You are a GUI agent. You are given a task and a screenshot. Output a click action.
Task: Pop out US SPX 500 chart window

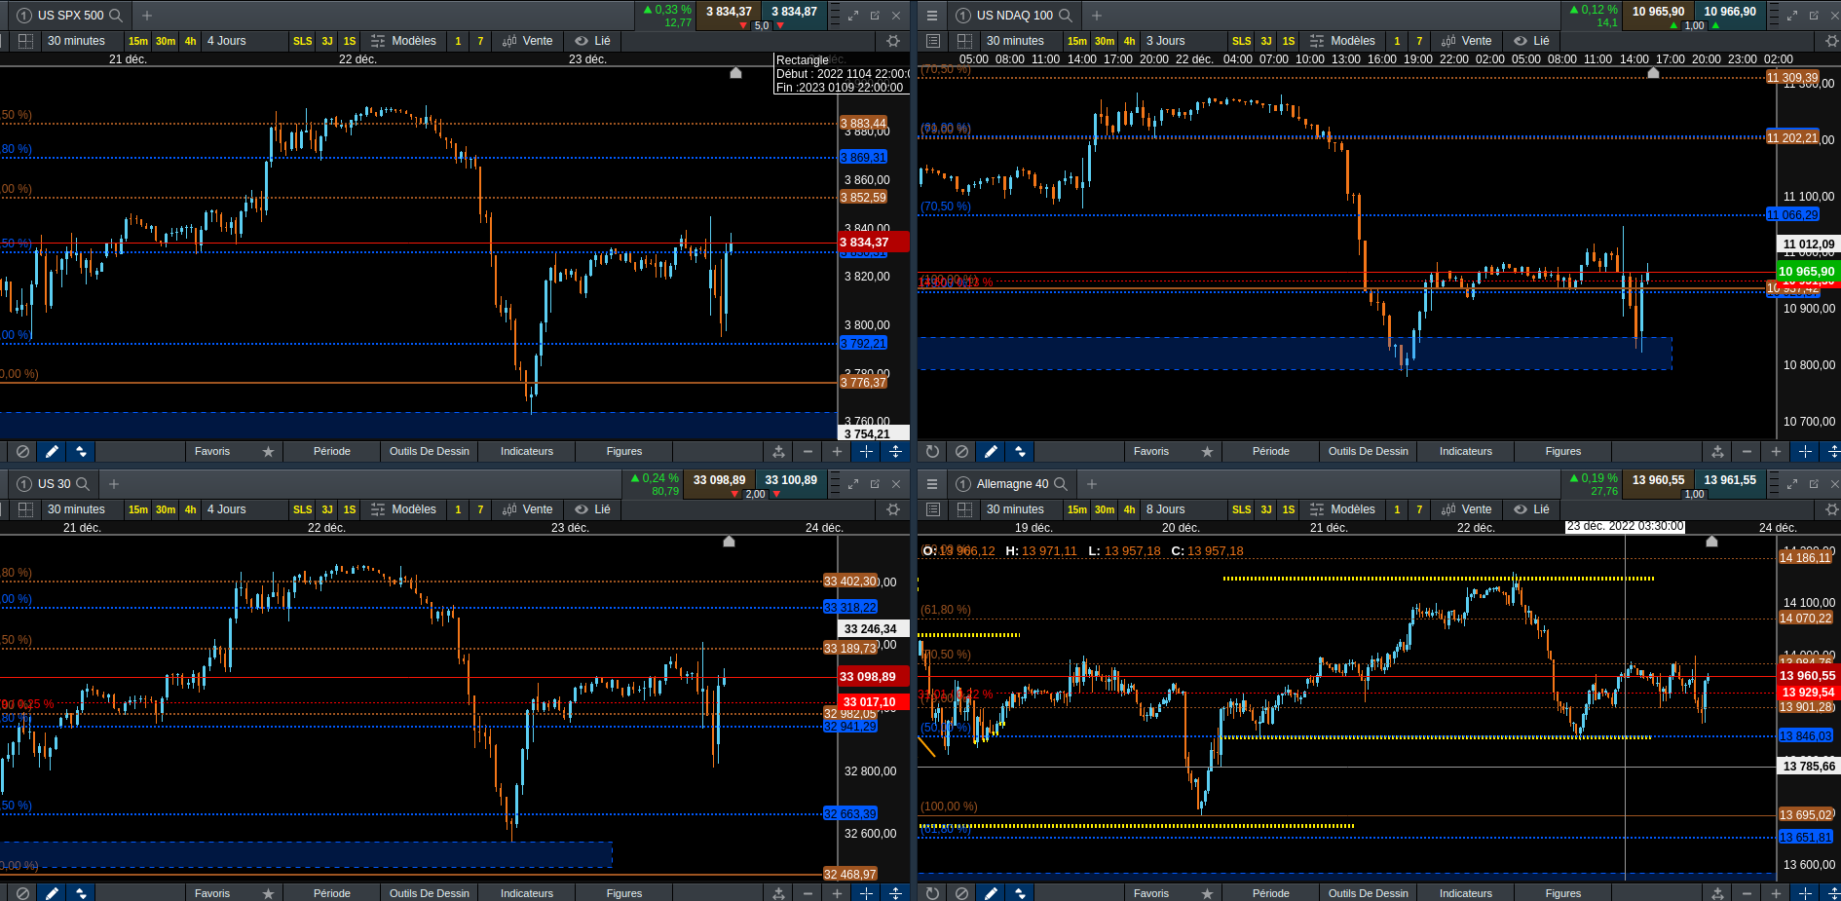pyautogui.click(x=875, y=16)
